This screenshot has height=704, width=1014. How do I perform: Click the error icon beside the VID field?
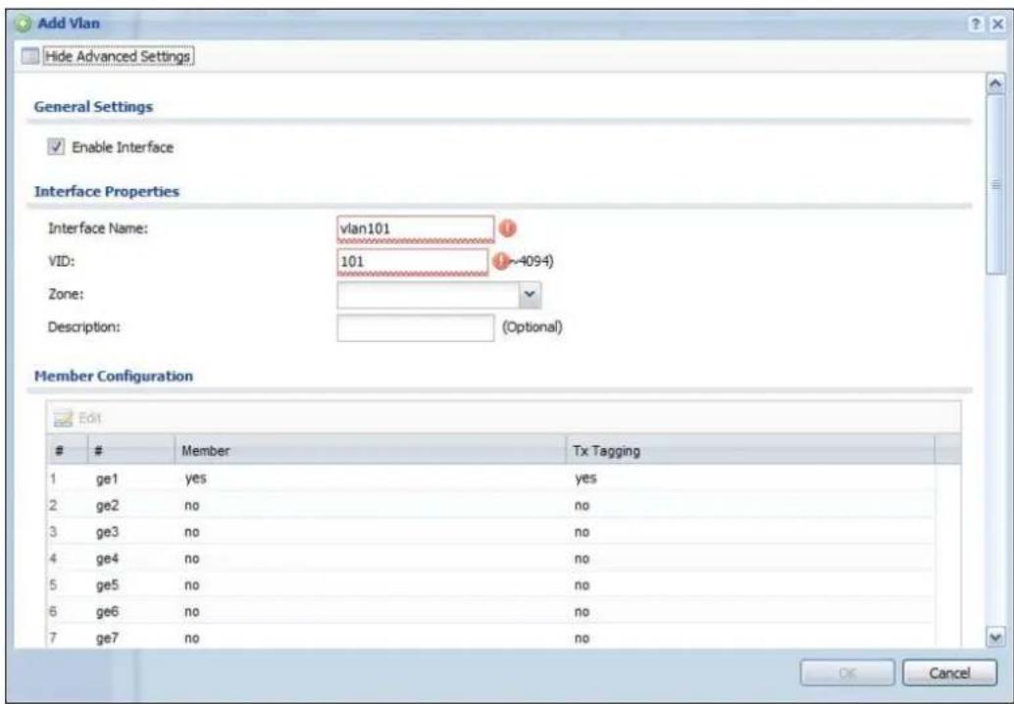[500, 261]
